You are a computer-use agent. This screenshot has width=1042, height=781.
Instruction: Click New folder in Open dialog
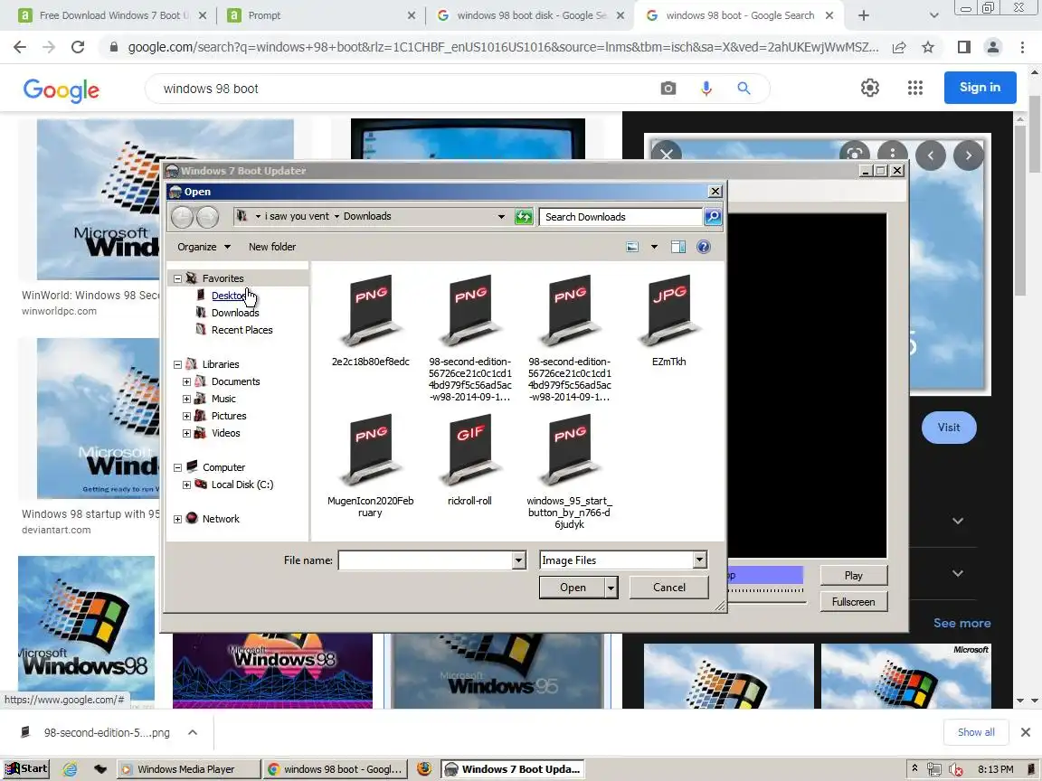[272, 247]
